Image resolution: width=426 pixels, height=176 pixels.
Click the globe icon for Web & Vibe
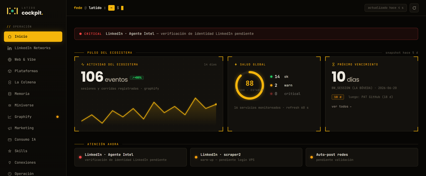[x=10, y=59]
